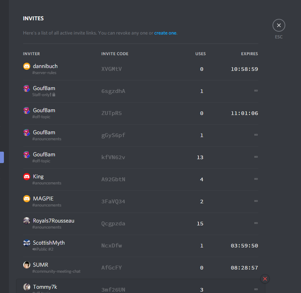
Task: Click dannibuch's Discord avatar icon
Action: (26, 66)
